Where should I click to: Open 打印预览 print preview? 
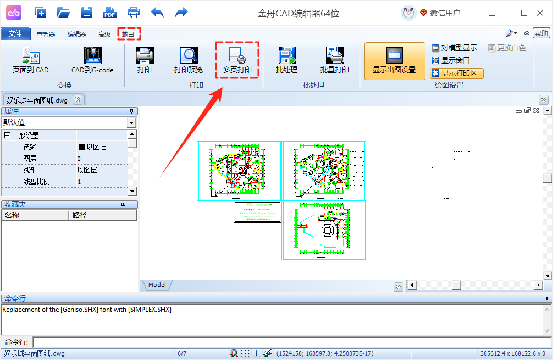[189, 60]
